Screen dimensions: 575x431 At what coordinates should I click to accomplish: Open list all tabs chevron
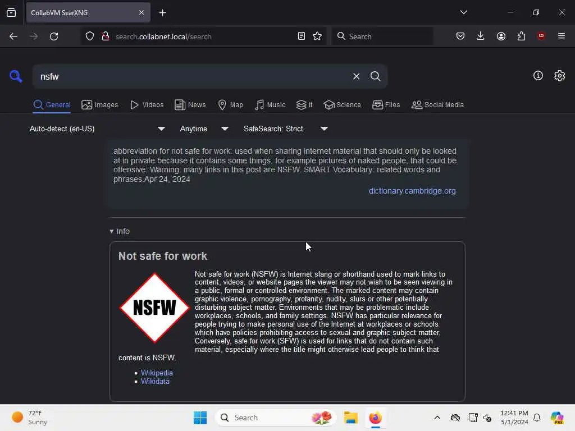pyautogui.click(x=463, y=12)
